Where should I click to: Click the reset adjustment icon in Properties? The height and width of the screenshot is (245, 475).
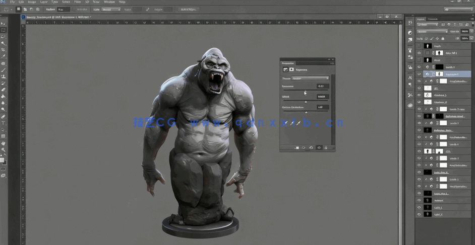click(311, 148)
